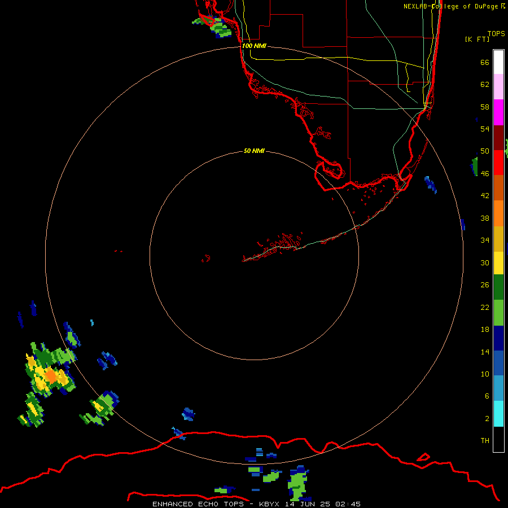Screen dimensions: 508x508
Task: Click the navy blue legend swatch
Action: coord(498,338)
